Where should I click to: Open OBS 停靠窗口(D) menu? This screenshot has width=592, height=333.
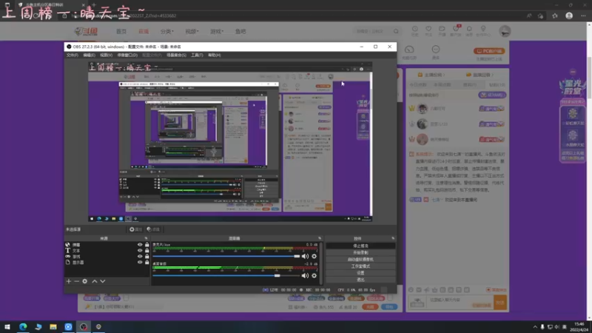coord(127,55)
